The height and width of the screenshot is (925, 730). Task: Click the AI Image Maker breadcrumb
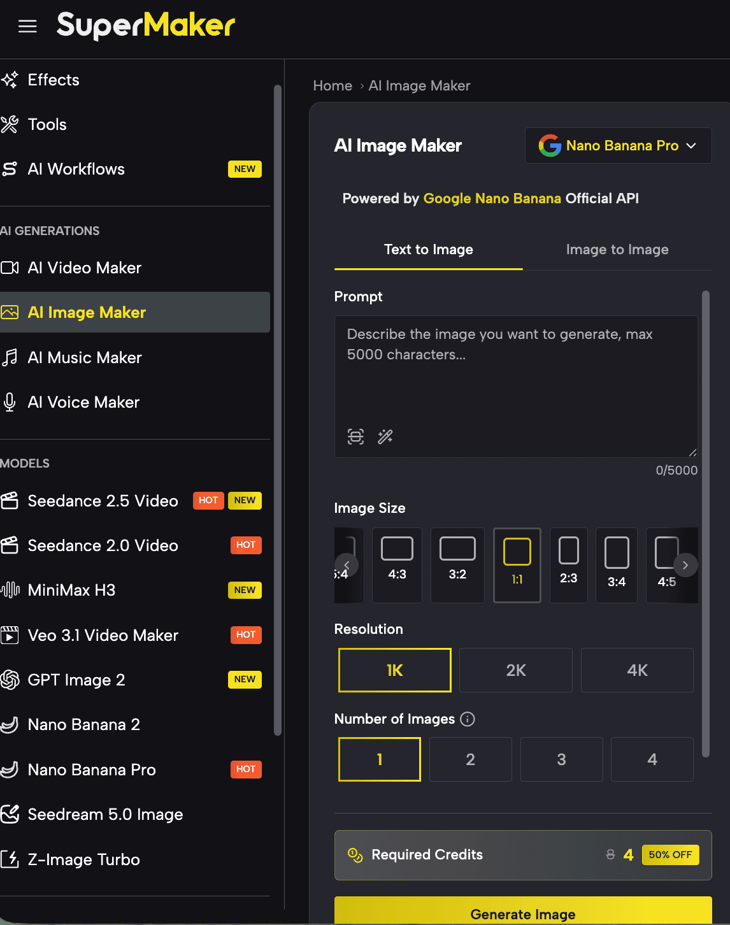pyautogui.click(x=419, y=85)
